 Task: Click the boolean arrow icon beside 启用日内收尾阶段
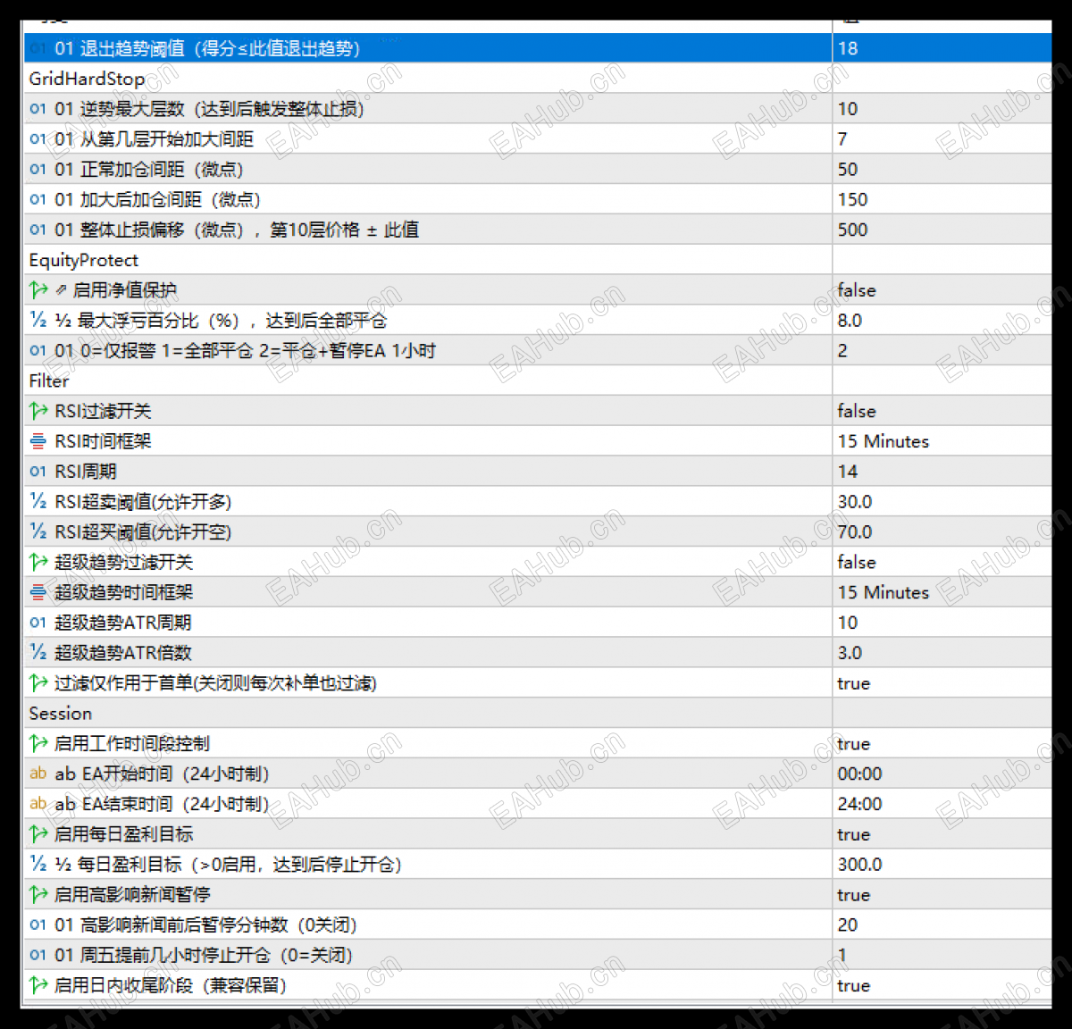coord(38,985)
